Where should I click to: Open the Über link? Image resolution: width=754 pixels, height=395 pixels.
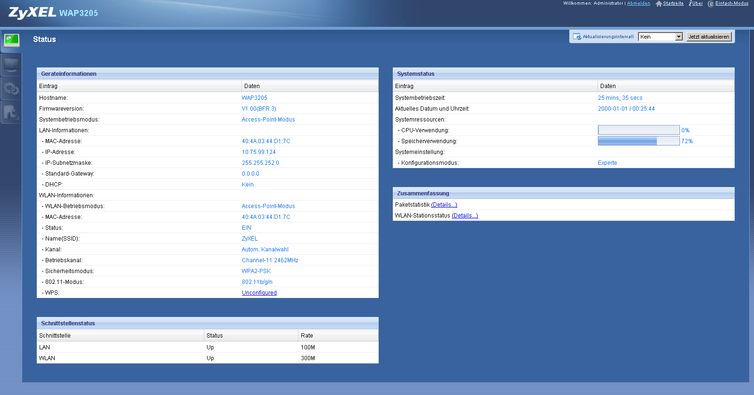697,3
